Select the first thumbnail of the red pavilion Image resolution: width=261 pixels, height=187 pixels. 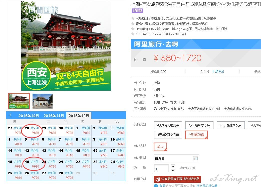click(x=19, y=101)
